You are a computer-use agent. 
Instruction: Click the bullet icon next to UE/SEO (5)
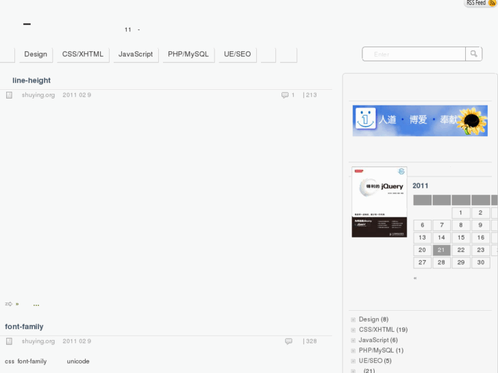(x=353, y=361)
